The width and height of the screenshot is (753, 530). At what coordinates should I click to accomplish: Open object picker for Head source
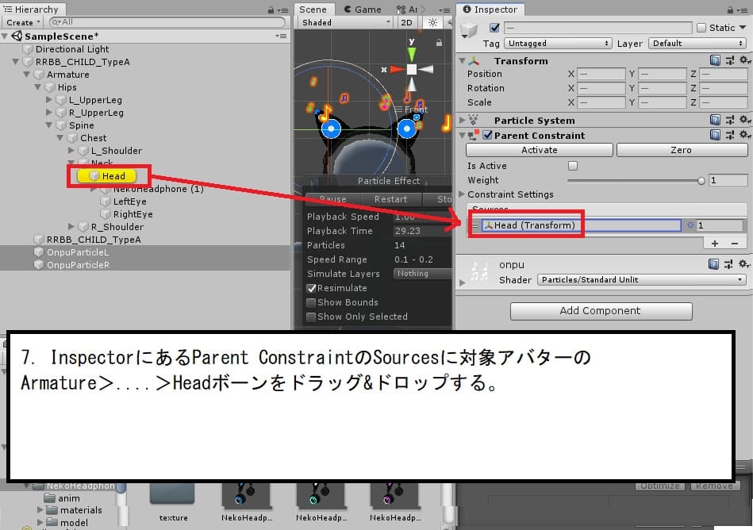point(690,225)
